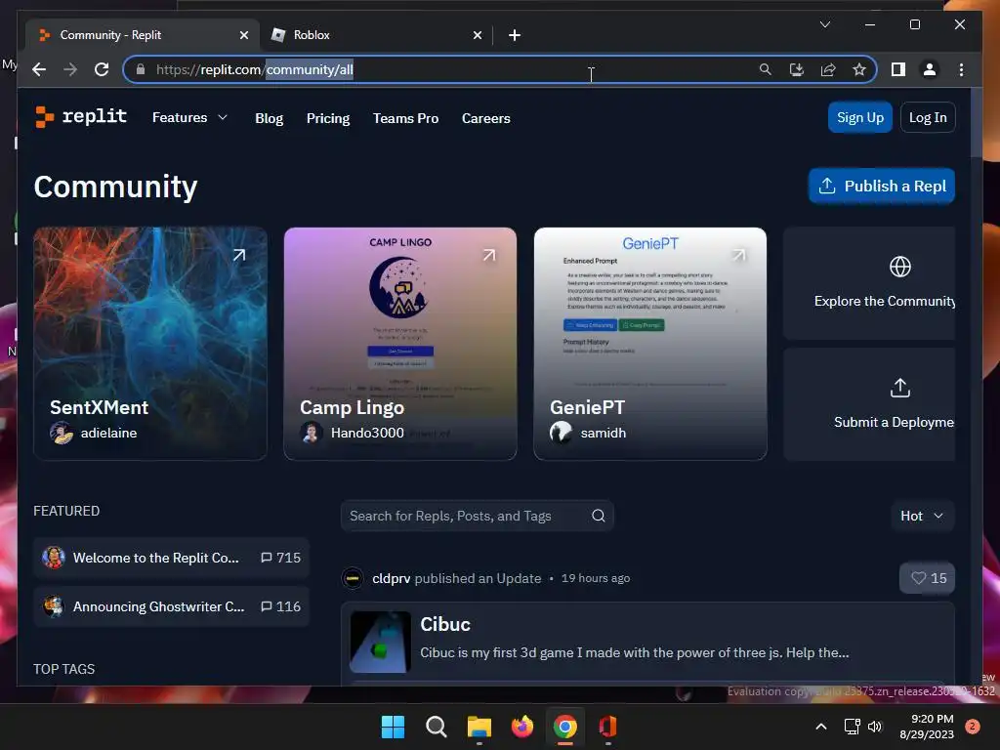
Task: Click the arrow icon on GeniePT card
Action: pyautogui.click(x=739, y=255)
